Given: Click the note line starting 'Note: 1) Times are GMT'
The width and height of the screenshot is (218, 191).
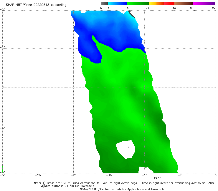Looking at the screenshot, I should tap(124, 183).
